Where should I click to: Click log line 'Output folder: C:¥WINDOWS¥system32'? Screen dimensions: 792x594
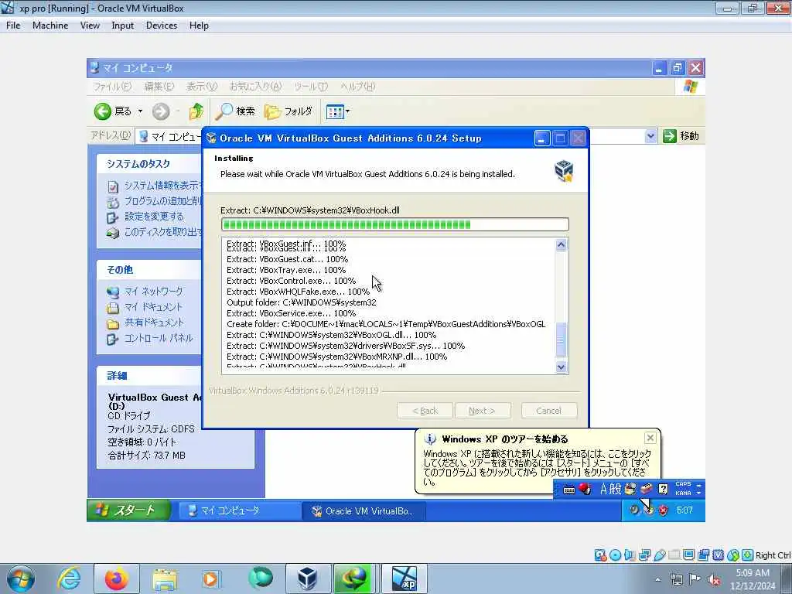301,302
